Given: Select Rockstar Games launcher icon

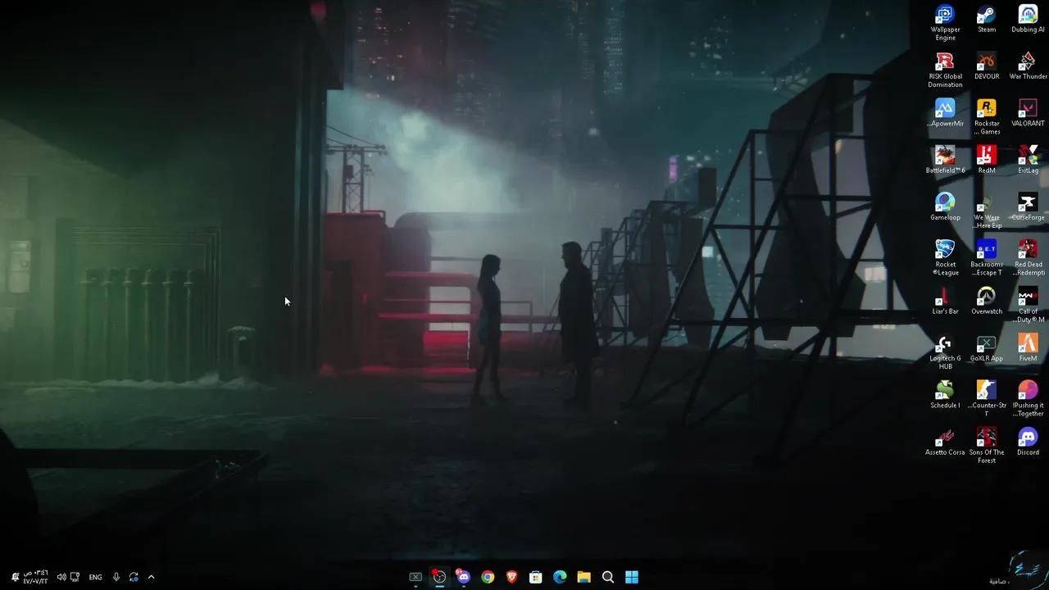Looking at the screenshot, I should [x=987, y=117].
